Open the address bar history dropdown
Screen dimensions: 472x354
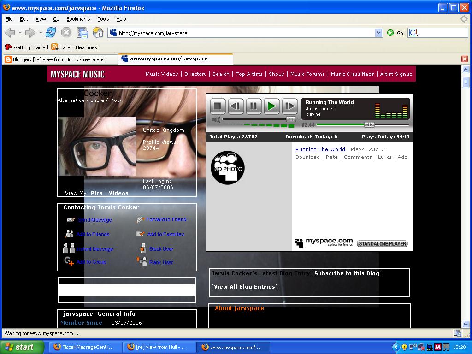pos(379,33)
